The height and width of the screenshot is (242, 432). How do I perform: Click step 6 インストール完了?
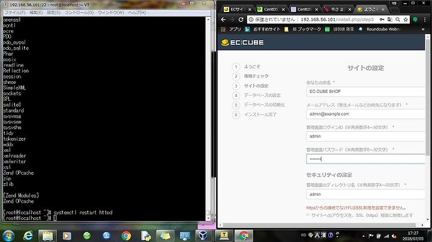[x=254, y=114]
